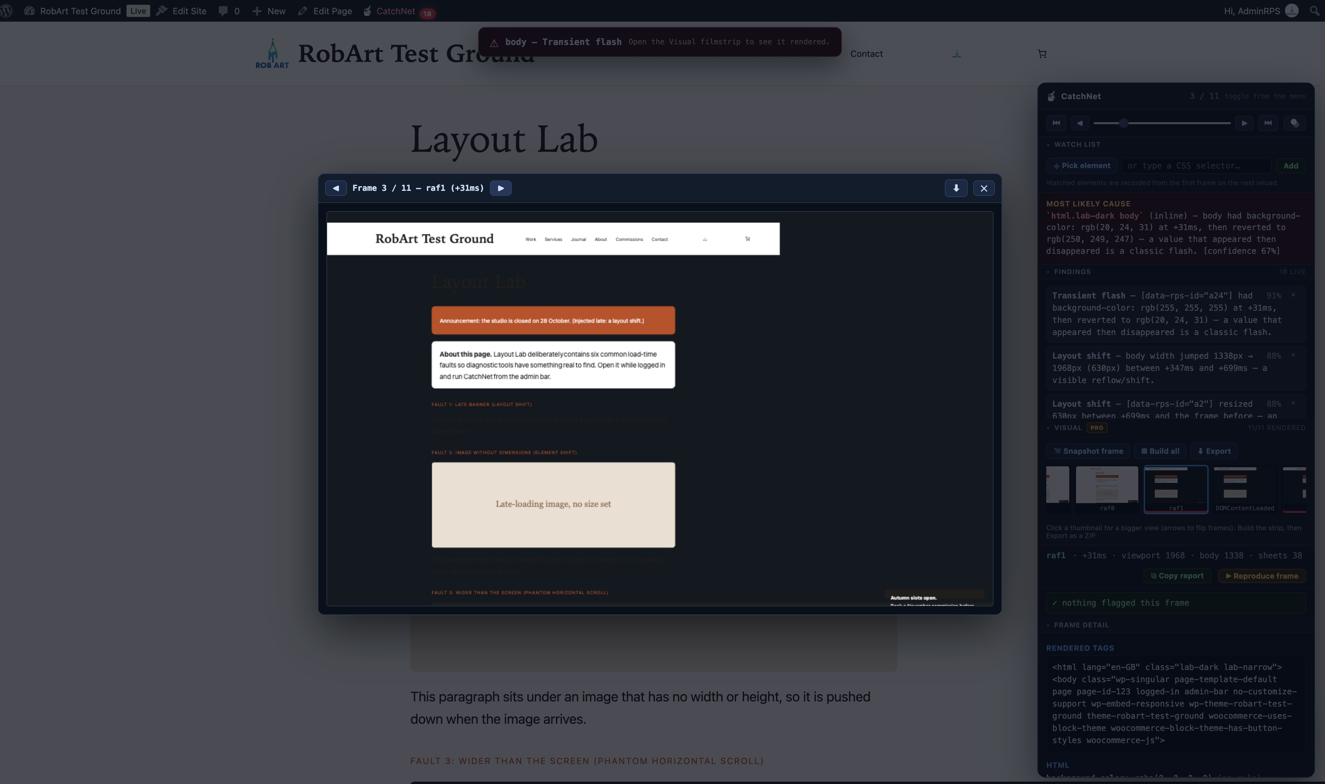
Task: Toggle the overlapping-circles compare button
Action: coord(1294,123)
